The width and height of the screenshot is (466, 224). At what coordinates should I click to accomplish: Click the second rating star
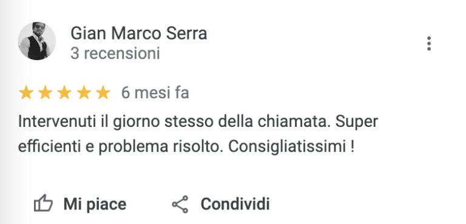[x=45, y=92]
